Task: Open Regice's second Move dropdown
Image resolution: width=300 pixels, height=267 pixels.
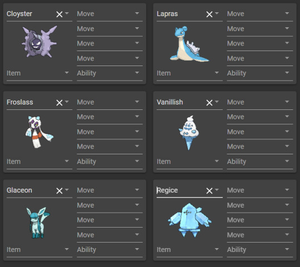Action: point(260,205)
